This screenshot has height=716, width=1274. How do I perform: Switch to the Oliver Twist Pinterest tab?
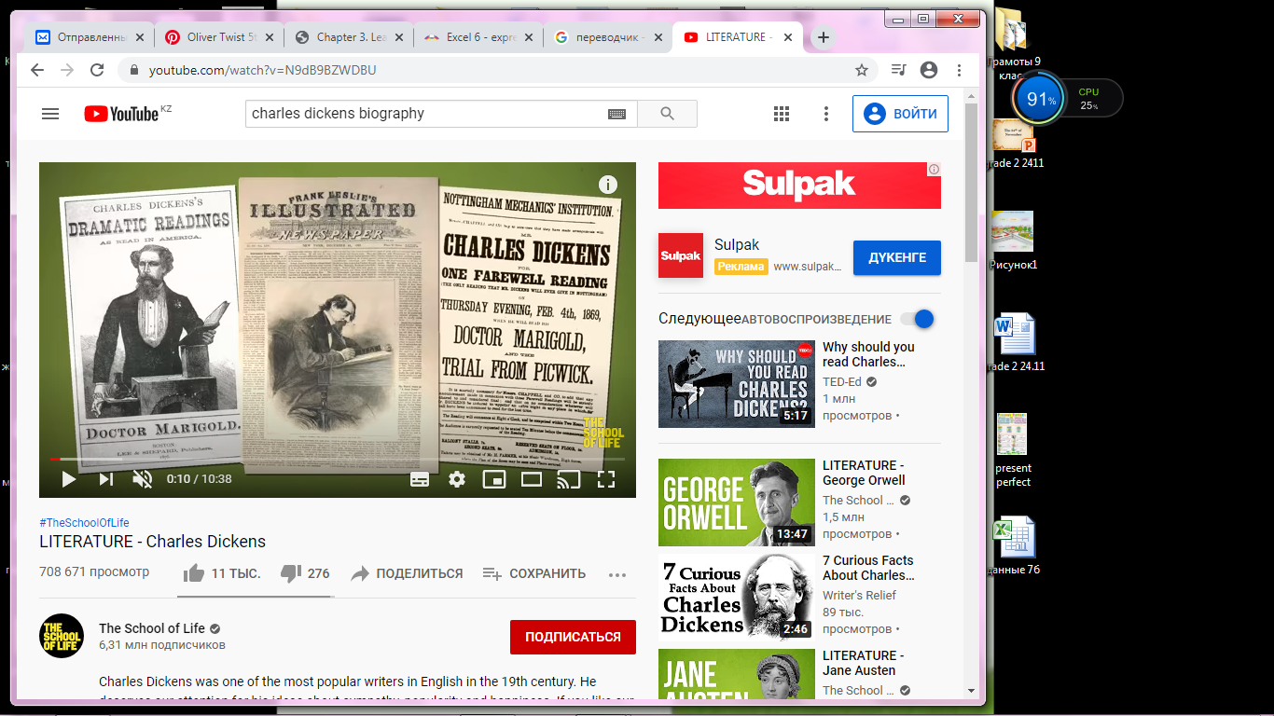click(x=217, y=37)
